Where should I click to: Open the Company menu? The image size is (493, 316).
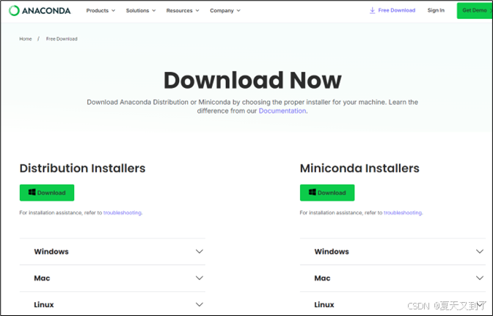pos(225,11)
